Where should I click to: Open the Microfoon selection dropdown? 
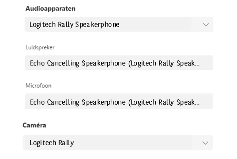click(x=119, y=102)
